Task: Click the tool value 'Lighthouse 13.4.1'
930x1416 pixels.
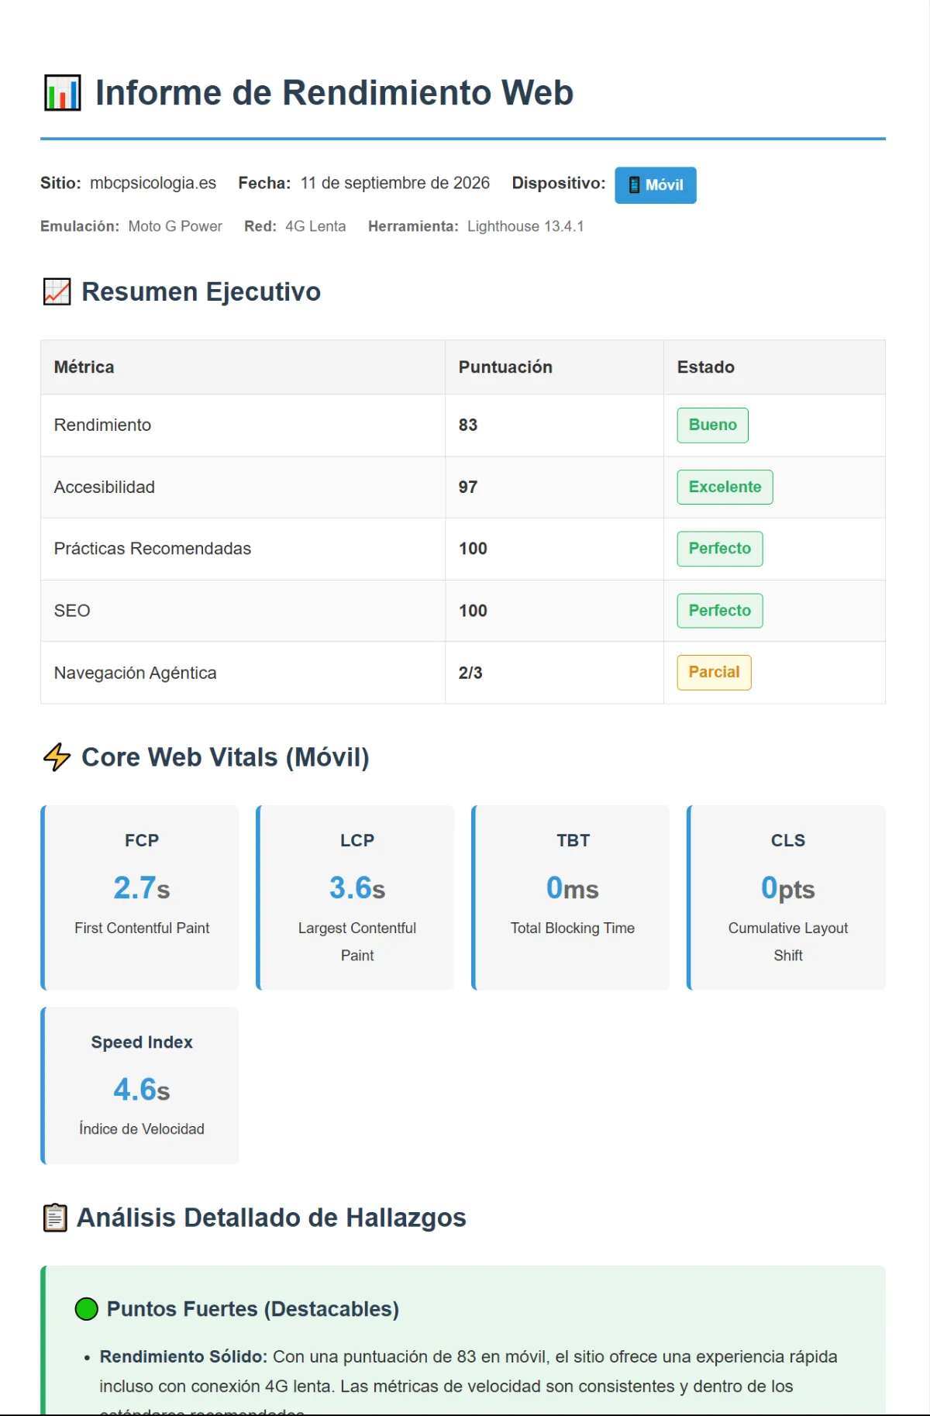Action: (525, 226)
